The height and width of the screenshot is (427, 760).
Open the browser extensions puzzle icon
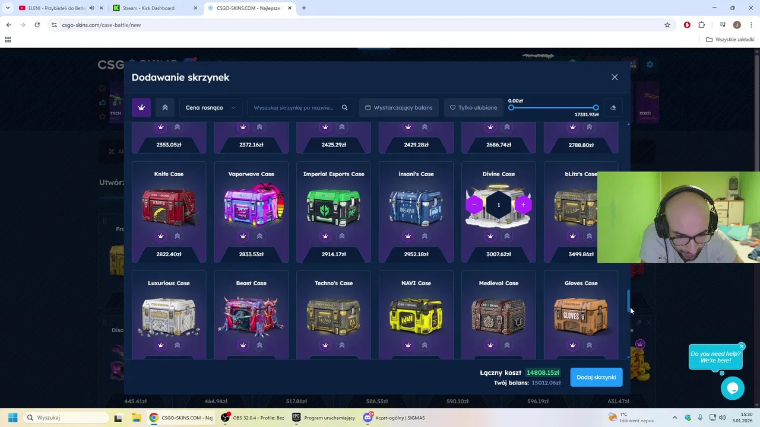pyautogui.click(x=702, y=25)
